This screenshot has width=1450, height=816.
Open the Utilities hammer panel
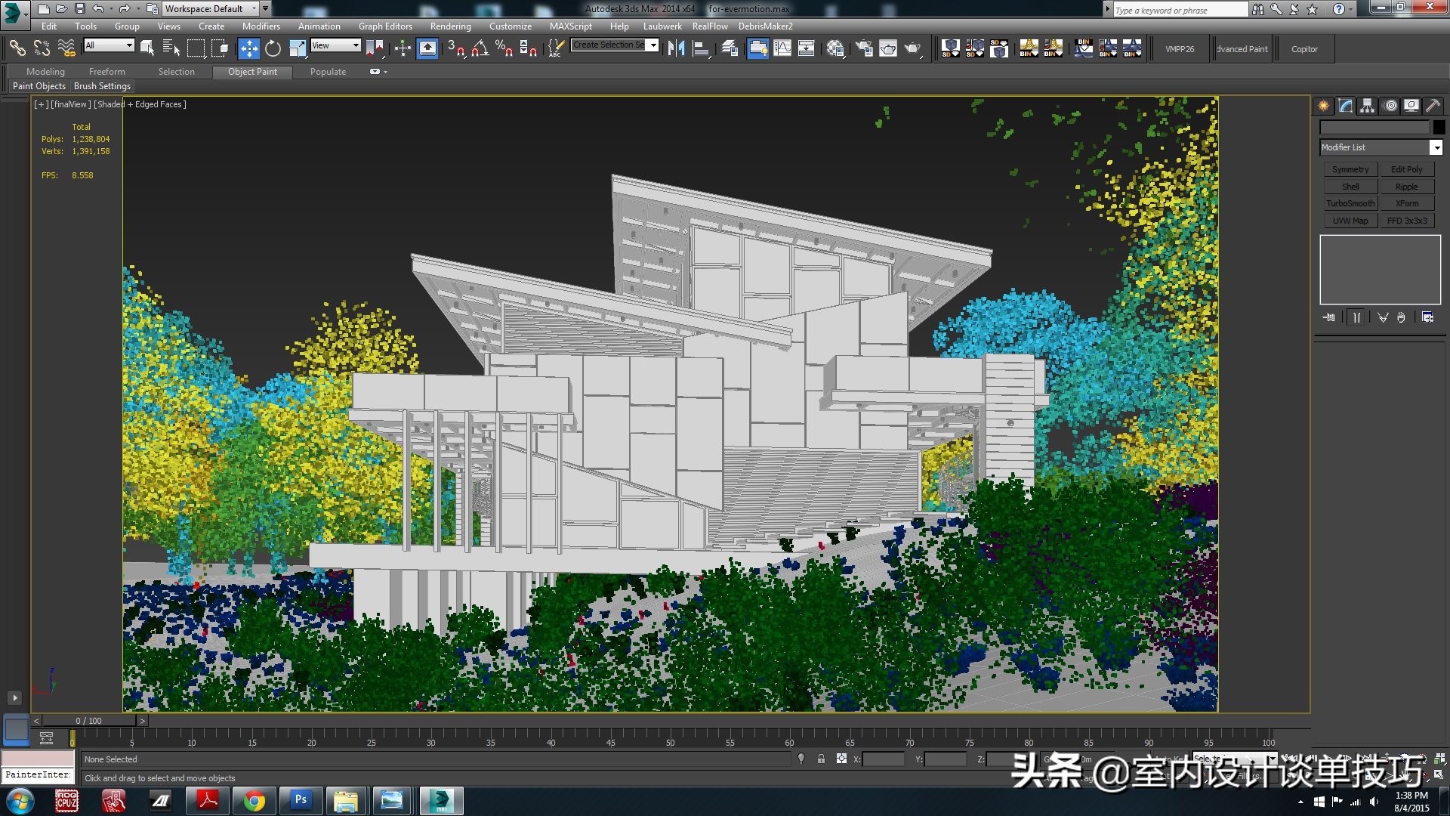(1433, 106)
